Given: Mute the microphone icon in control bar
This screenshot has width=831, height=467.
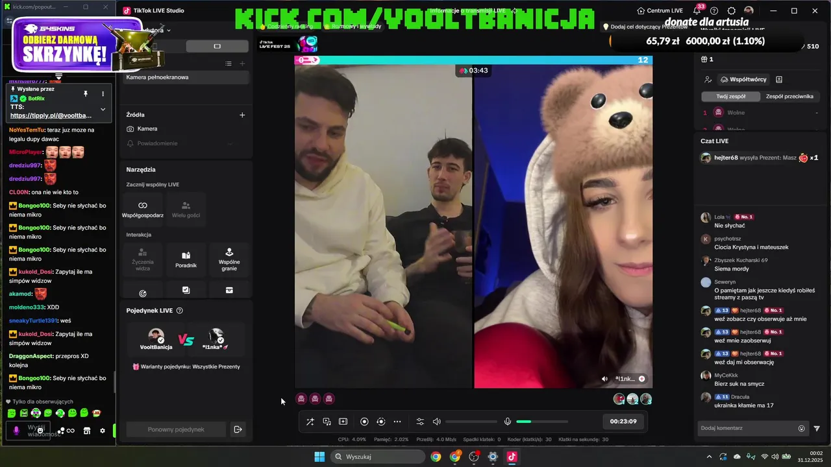Looking at the screenshot, I should click(x=508, y=422).
